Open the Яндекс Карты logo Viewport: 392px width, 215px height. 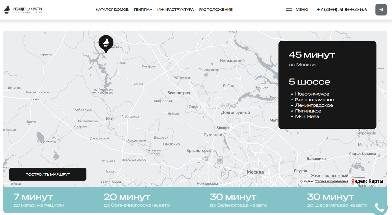tap(367, 181)
